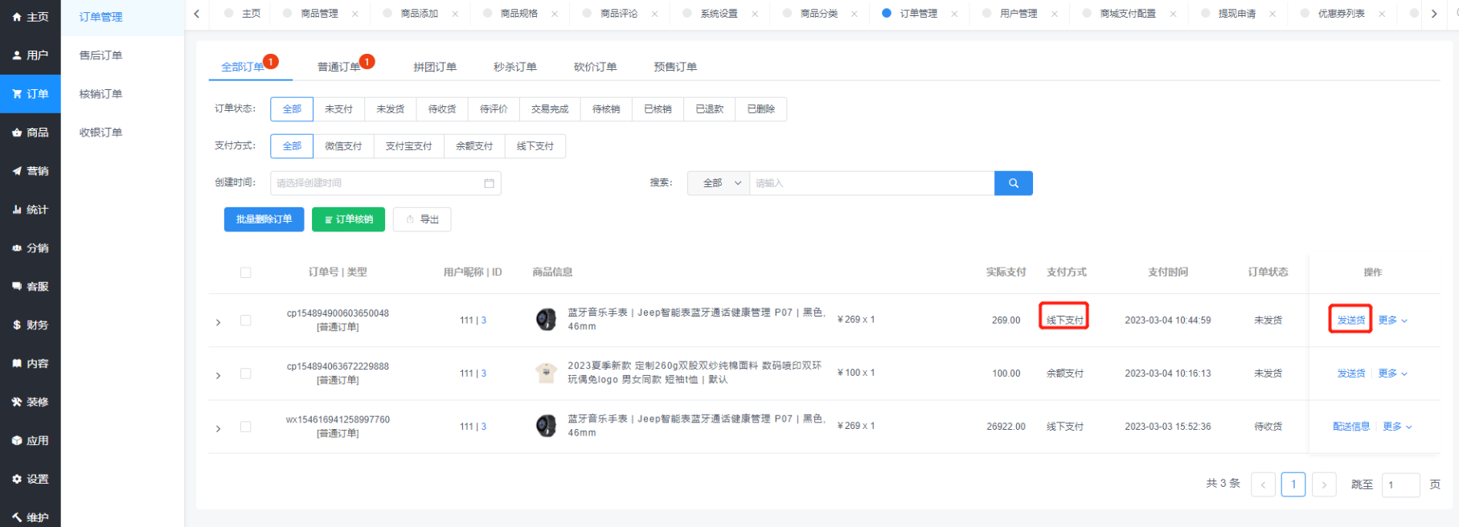Click 发送货 link for the first order
The width and height of the screenshot is (1459, 527).
pyautogui.click(x=1350, y=321)
